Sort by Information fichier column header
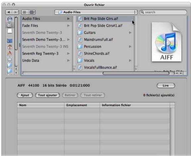This screenshot has height=156, width=191. [x=135, y=105]
